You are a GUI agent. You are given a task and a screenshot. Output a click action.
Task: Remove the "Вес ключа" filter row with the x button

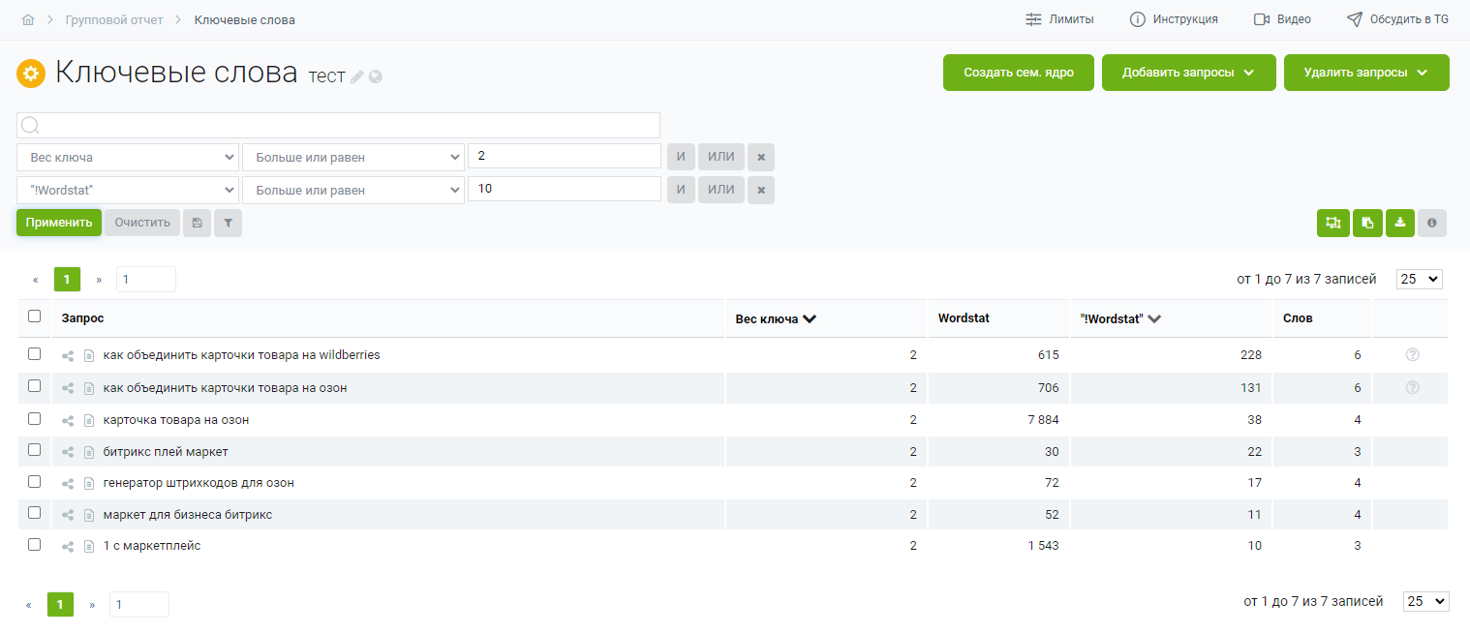click(x=761, y=157)
